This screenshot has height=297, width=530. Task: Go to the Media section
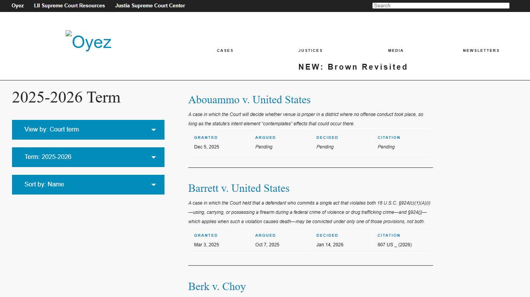tap(396, 51)
